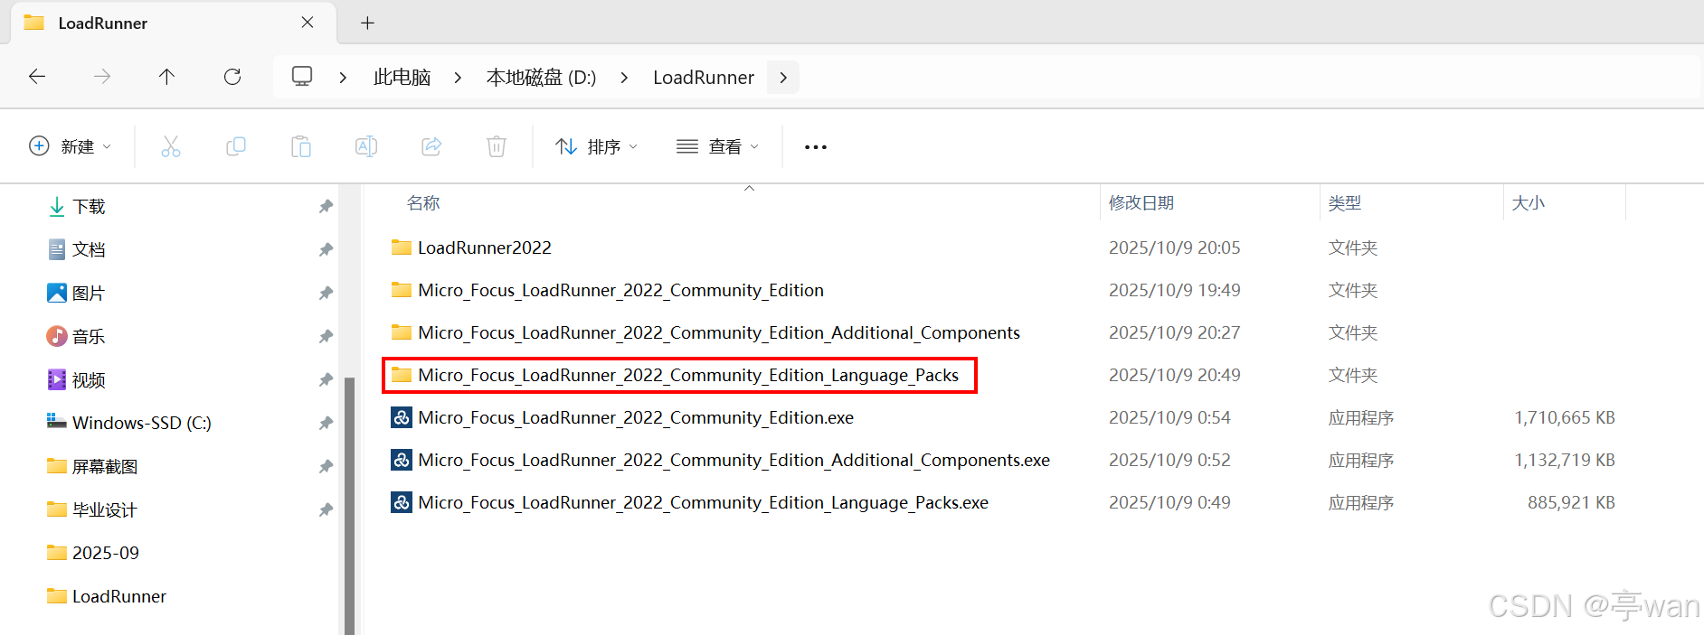Image resolution: width=1704 pixels, height=635 pixels.
Task: Click the 1,710,665 KB size cell
Action: click(x=1565, y=417)
